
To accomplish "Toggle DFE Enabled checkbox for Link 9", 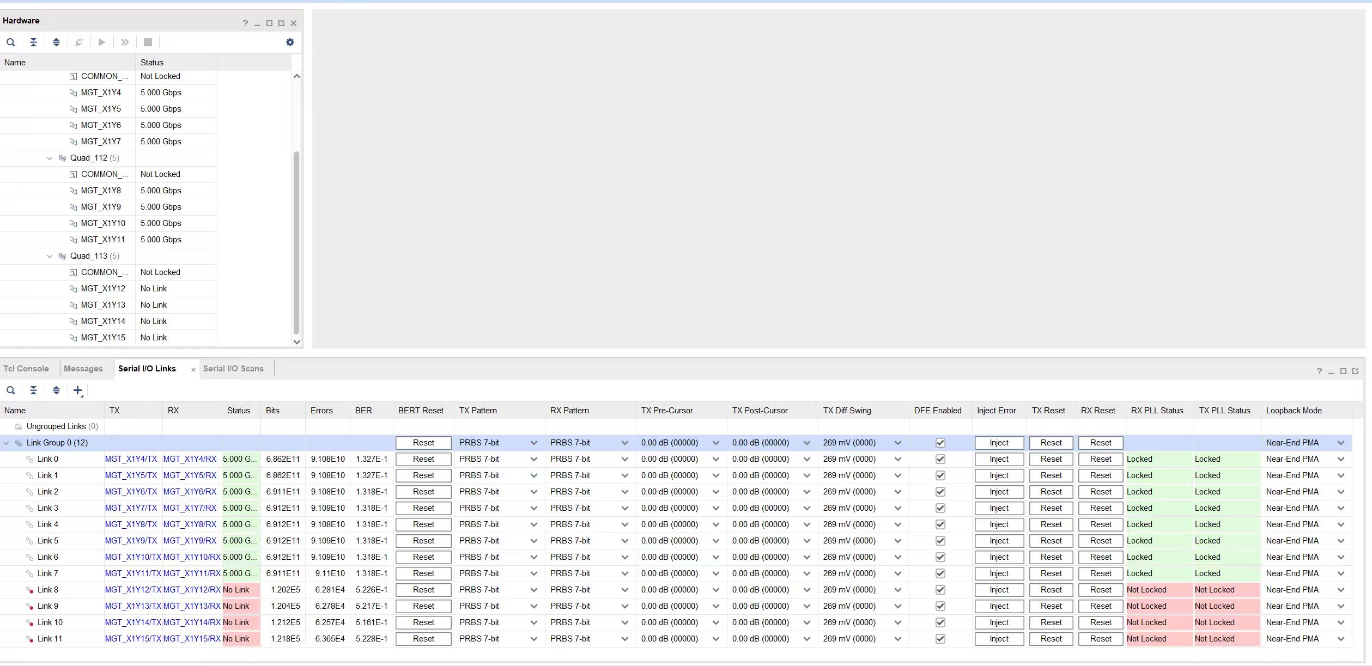I will 940,606.
